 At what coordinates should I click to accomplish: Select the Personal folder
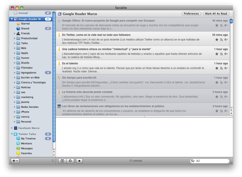tap(26, 122)
